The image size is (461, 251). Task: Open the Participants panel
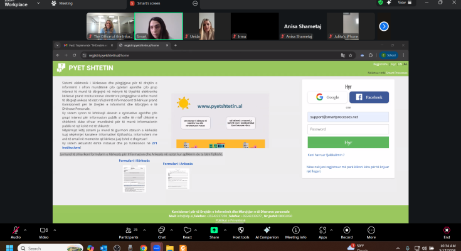[x=128, y=230]
